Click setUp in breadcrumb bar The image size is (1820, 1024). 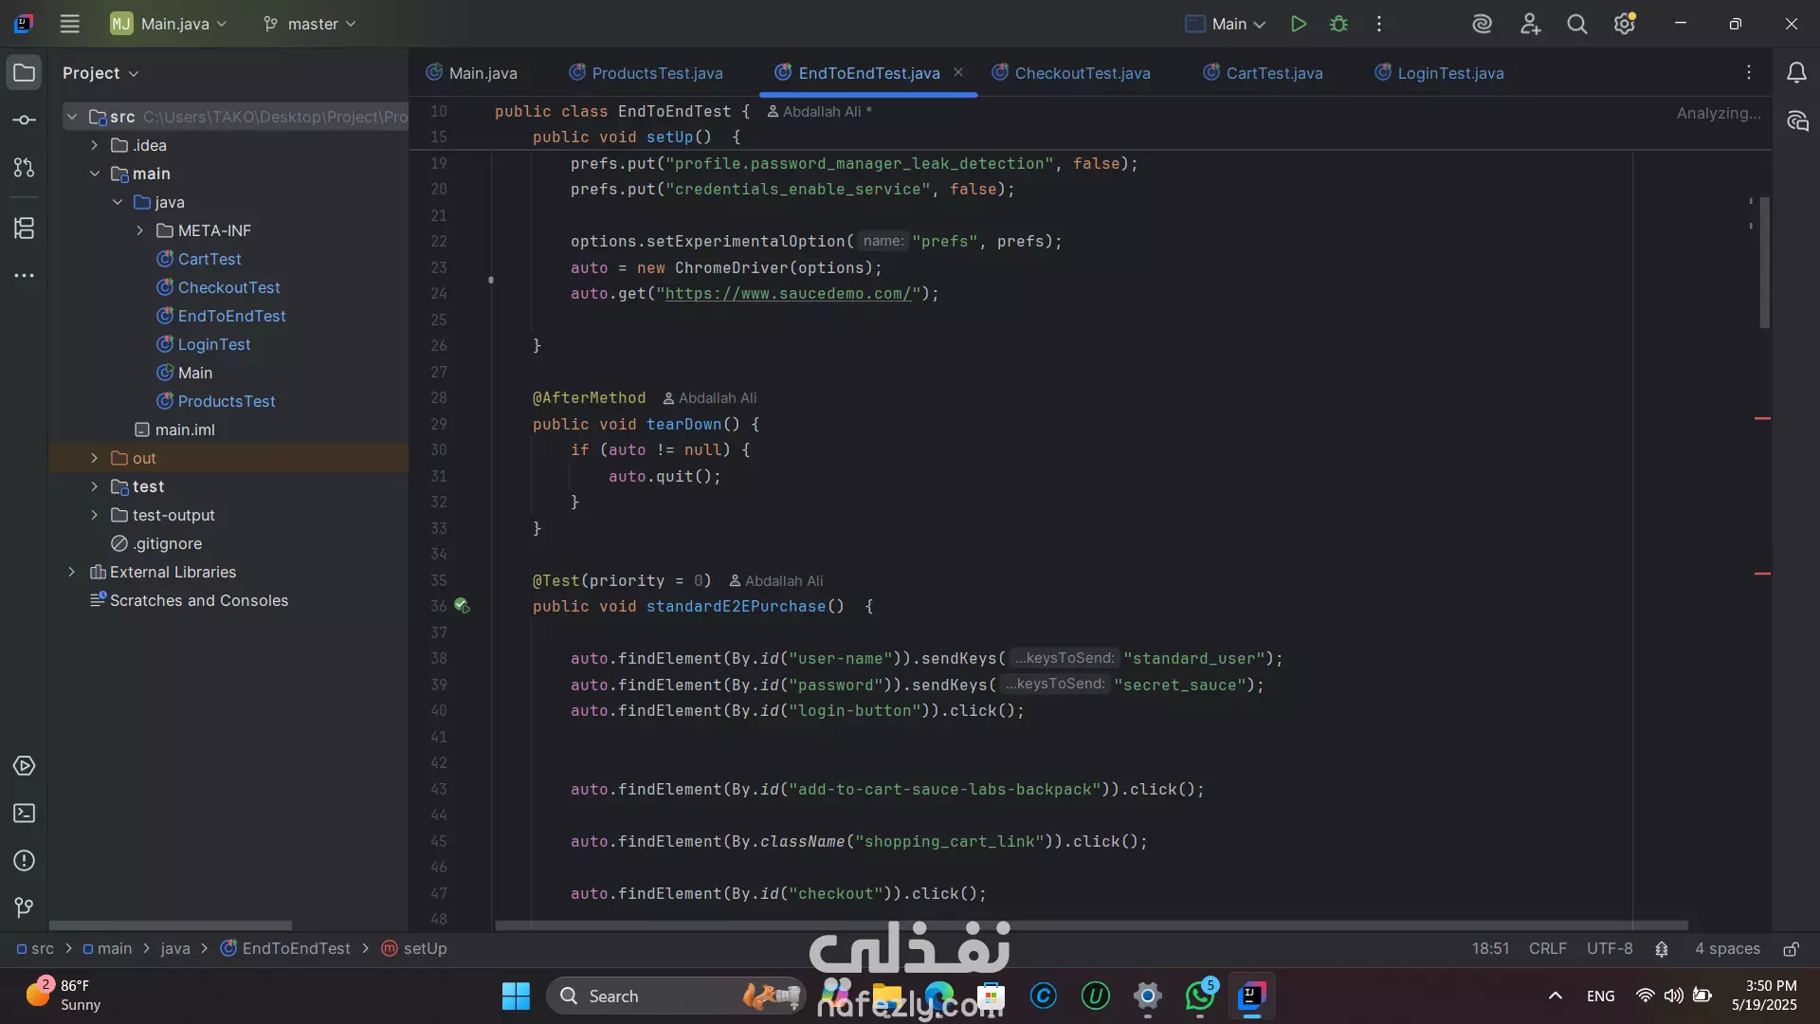pos(414,949)
